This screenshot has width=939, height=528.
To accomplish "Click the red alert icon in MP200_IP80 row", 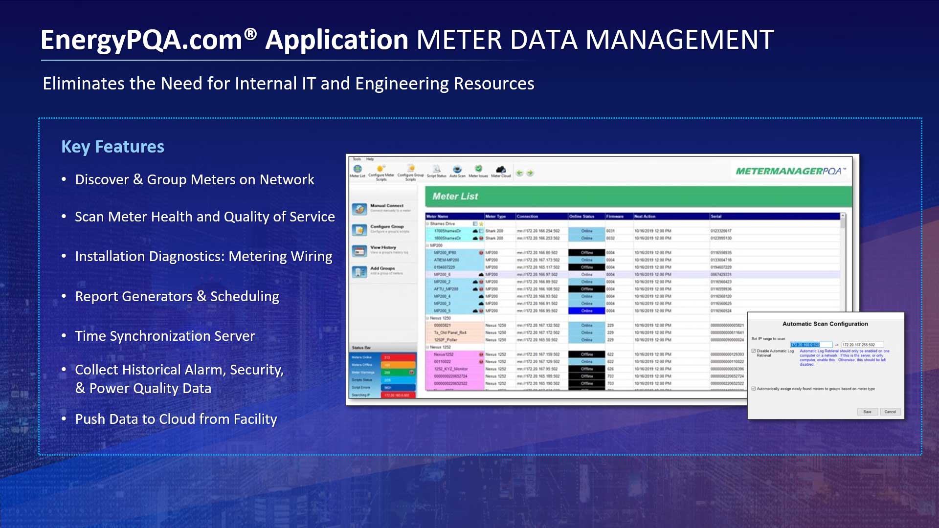I will point(481,253).
